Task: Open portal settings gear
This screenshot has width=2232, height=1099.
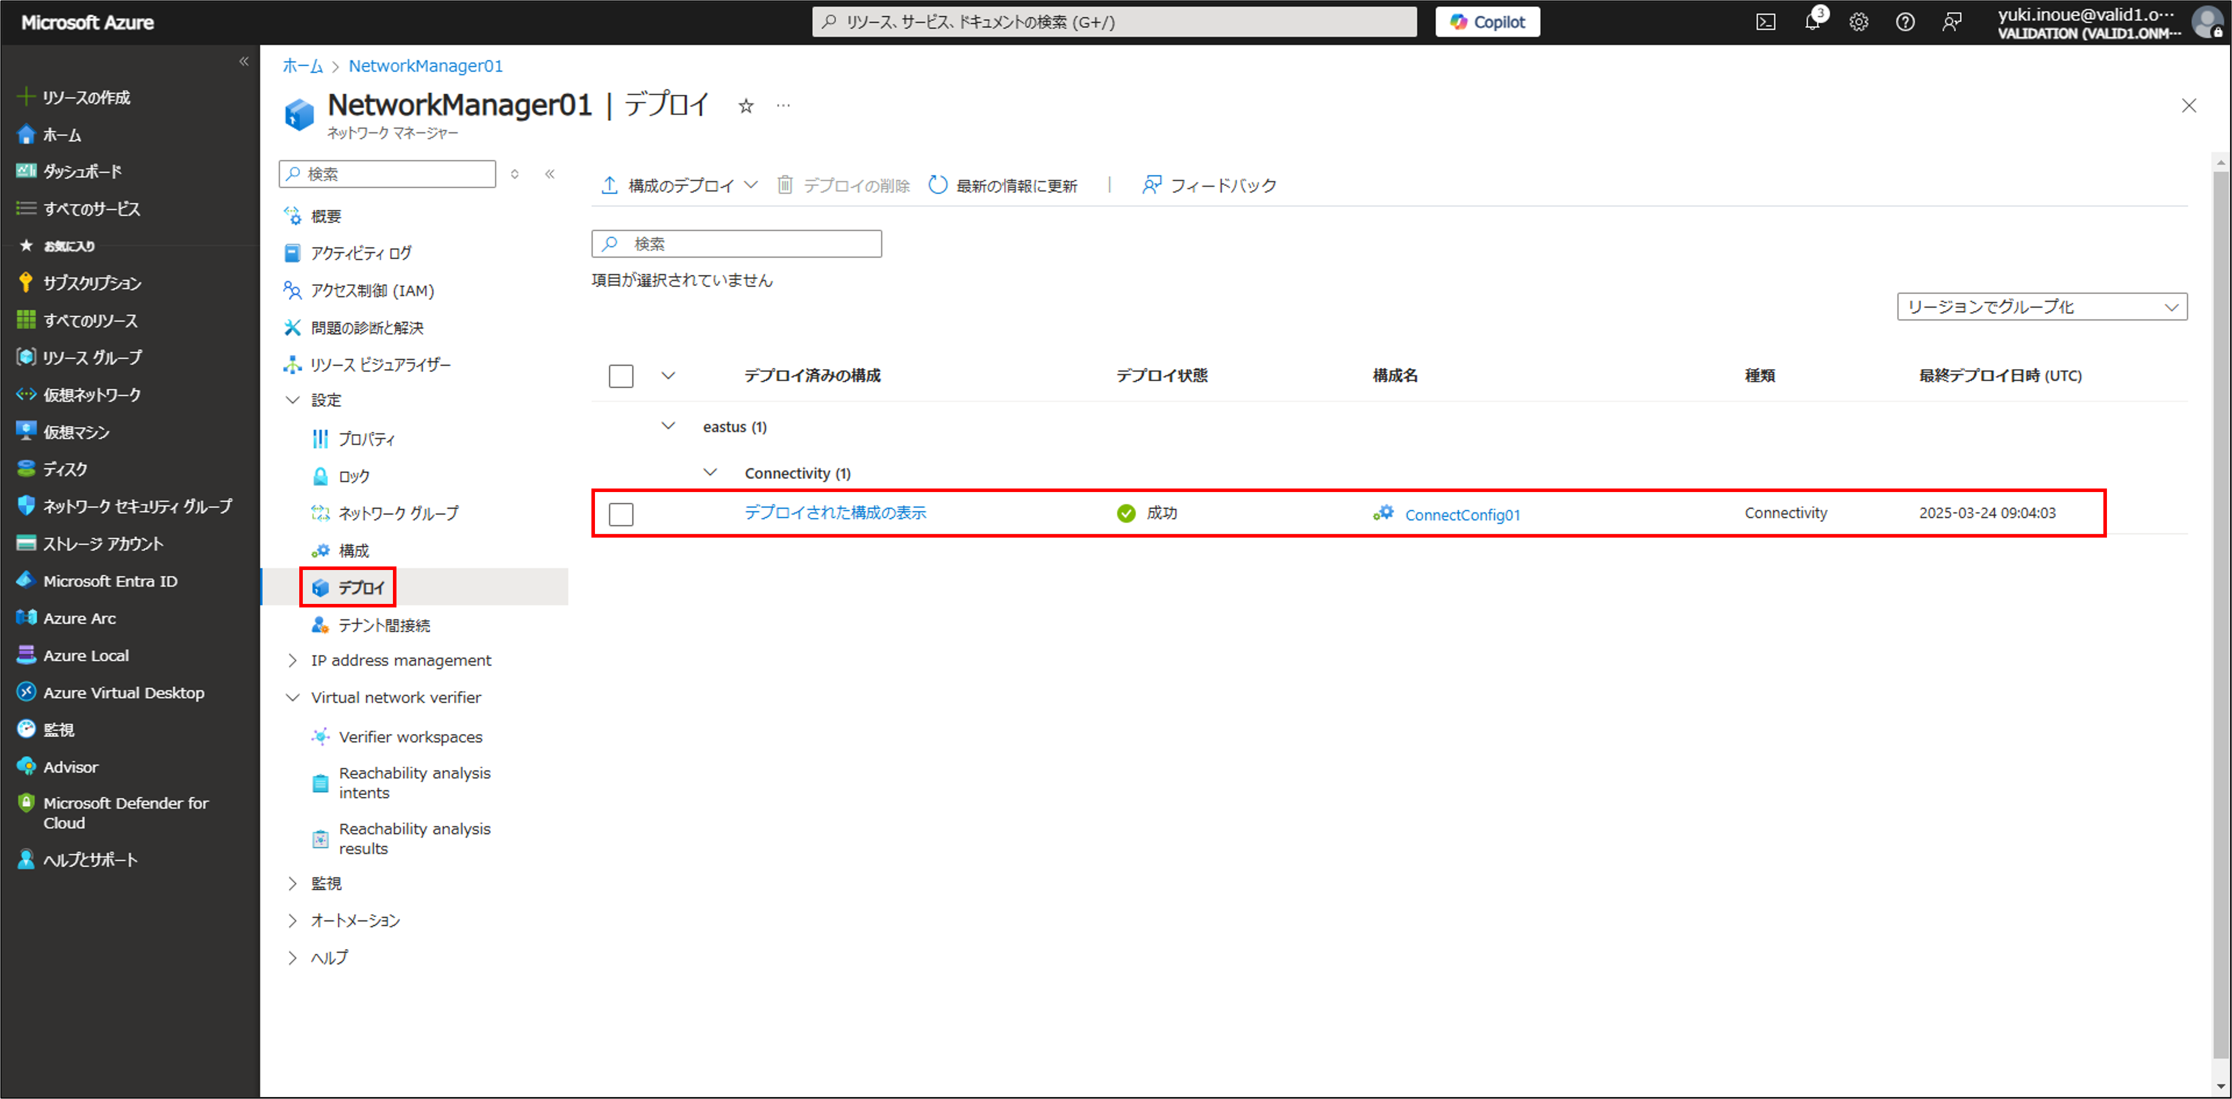Action: click(1858, 22)
